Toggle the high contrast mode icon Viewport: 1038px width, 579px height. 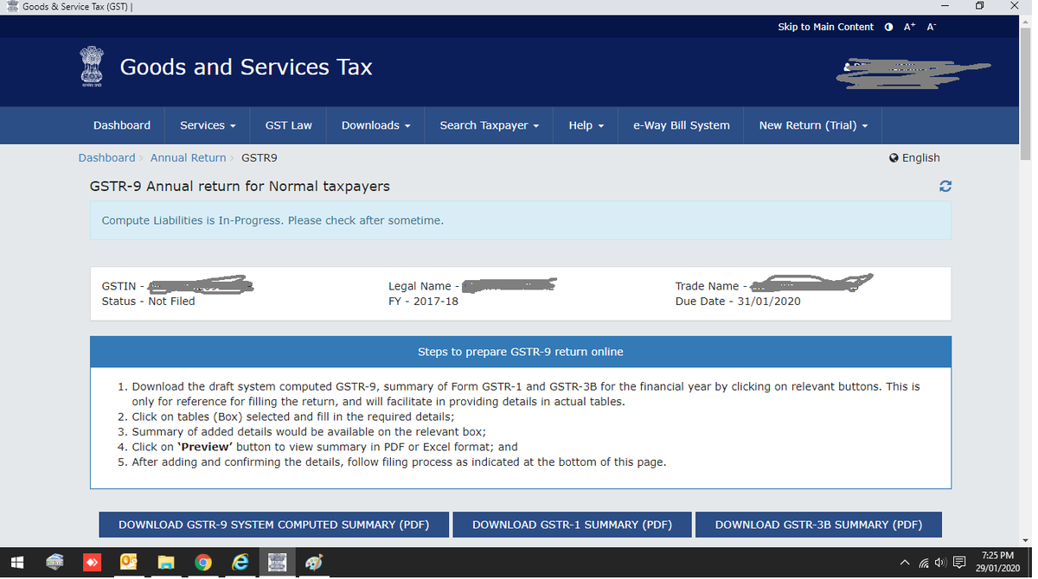coord(889,27)
